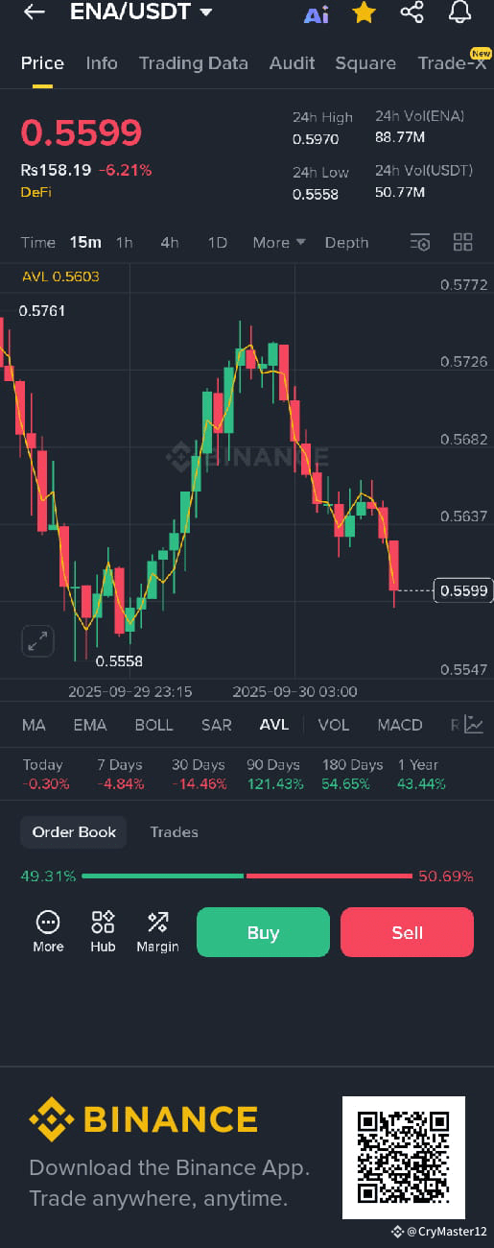Open the Audit tab
Screen dimensions: 494x1248
292,63
